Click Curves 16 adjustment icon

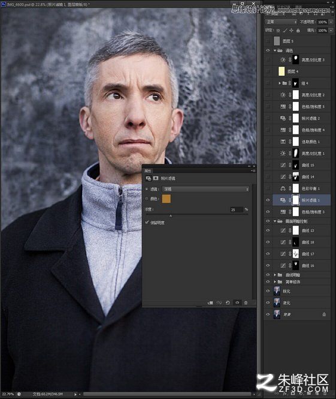[283, 266]
